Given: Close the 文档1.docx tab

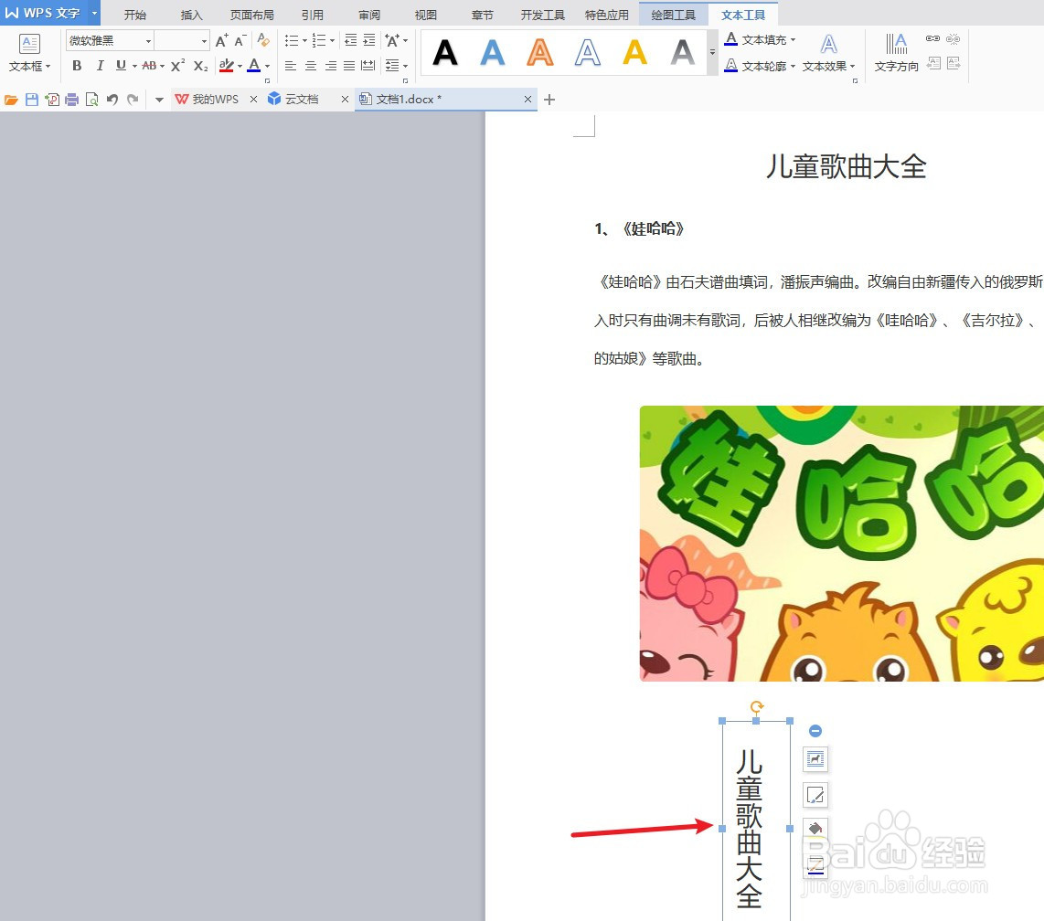Looking at the screenshot, I should coord(527,100).
